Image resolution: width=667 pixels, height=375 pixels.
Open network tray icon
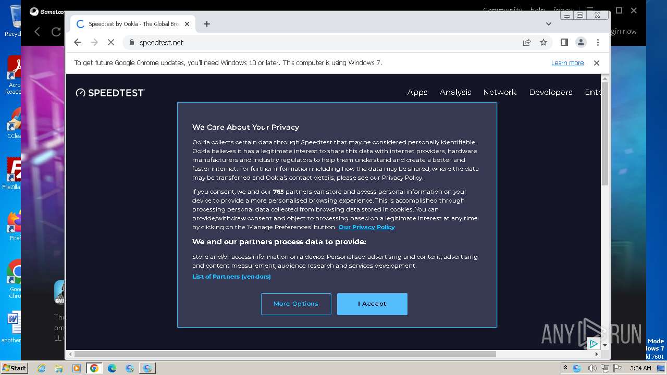pos(606,368)
